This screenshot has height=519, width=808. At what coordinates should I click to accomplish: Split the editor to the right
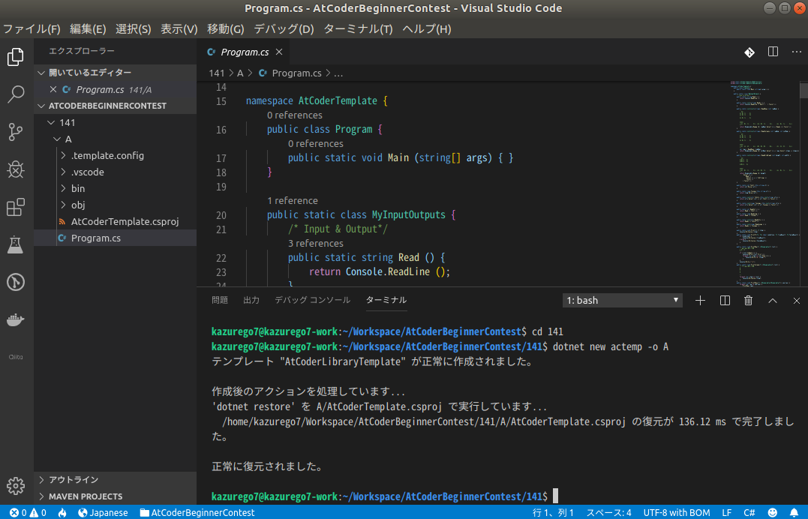pyautogui.click(x=773, y=52)
